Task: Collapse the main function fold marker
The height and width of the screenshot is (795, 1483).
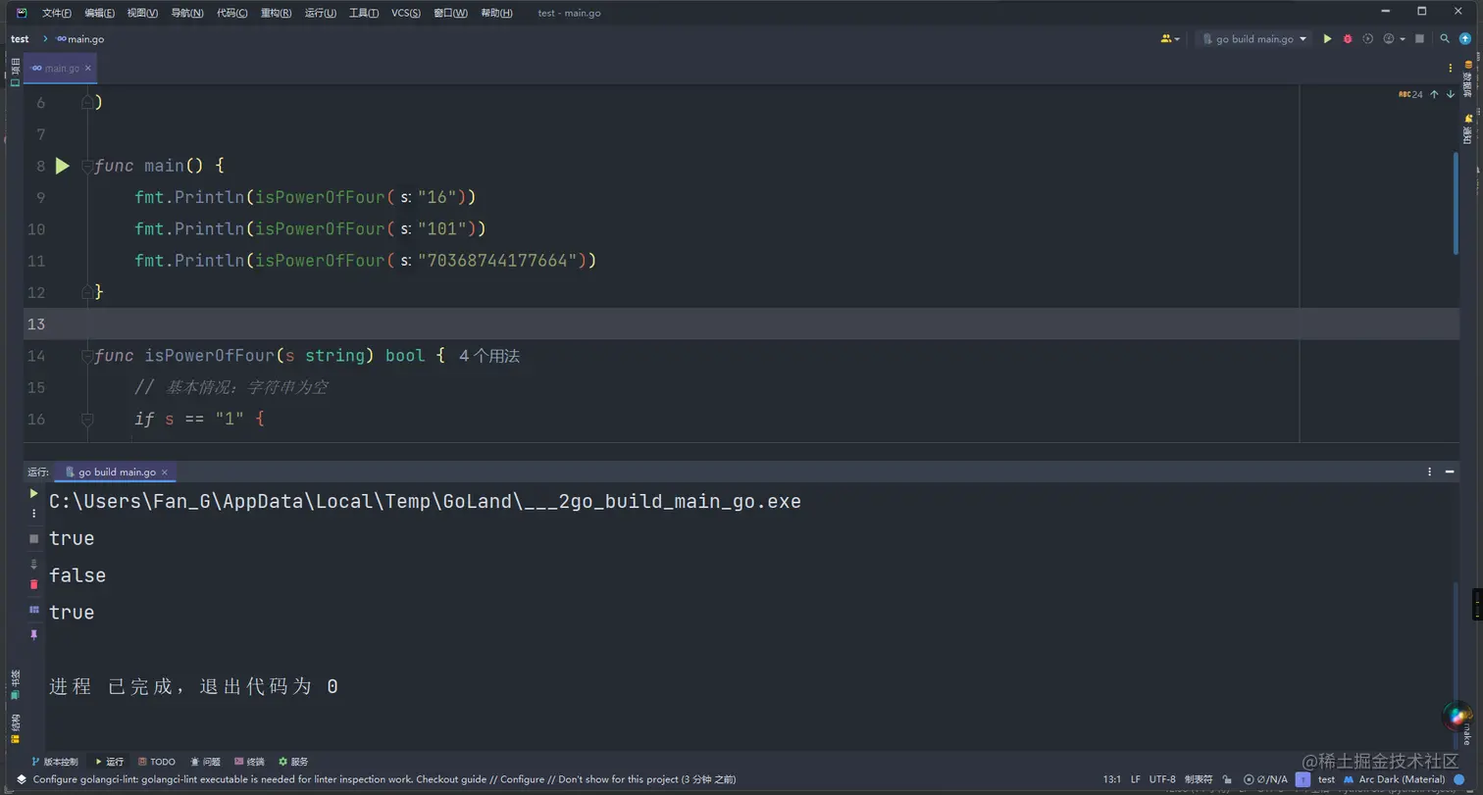Action: (87, 166)
